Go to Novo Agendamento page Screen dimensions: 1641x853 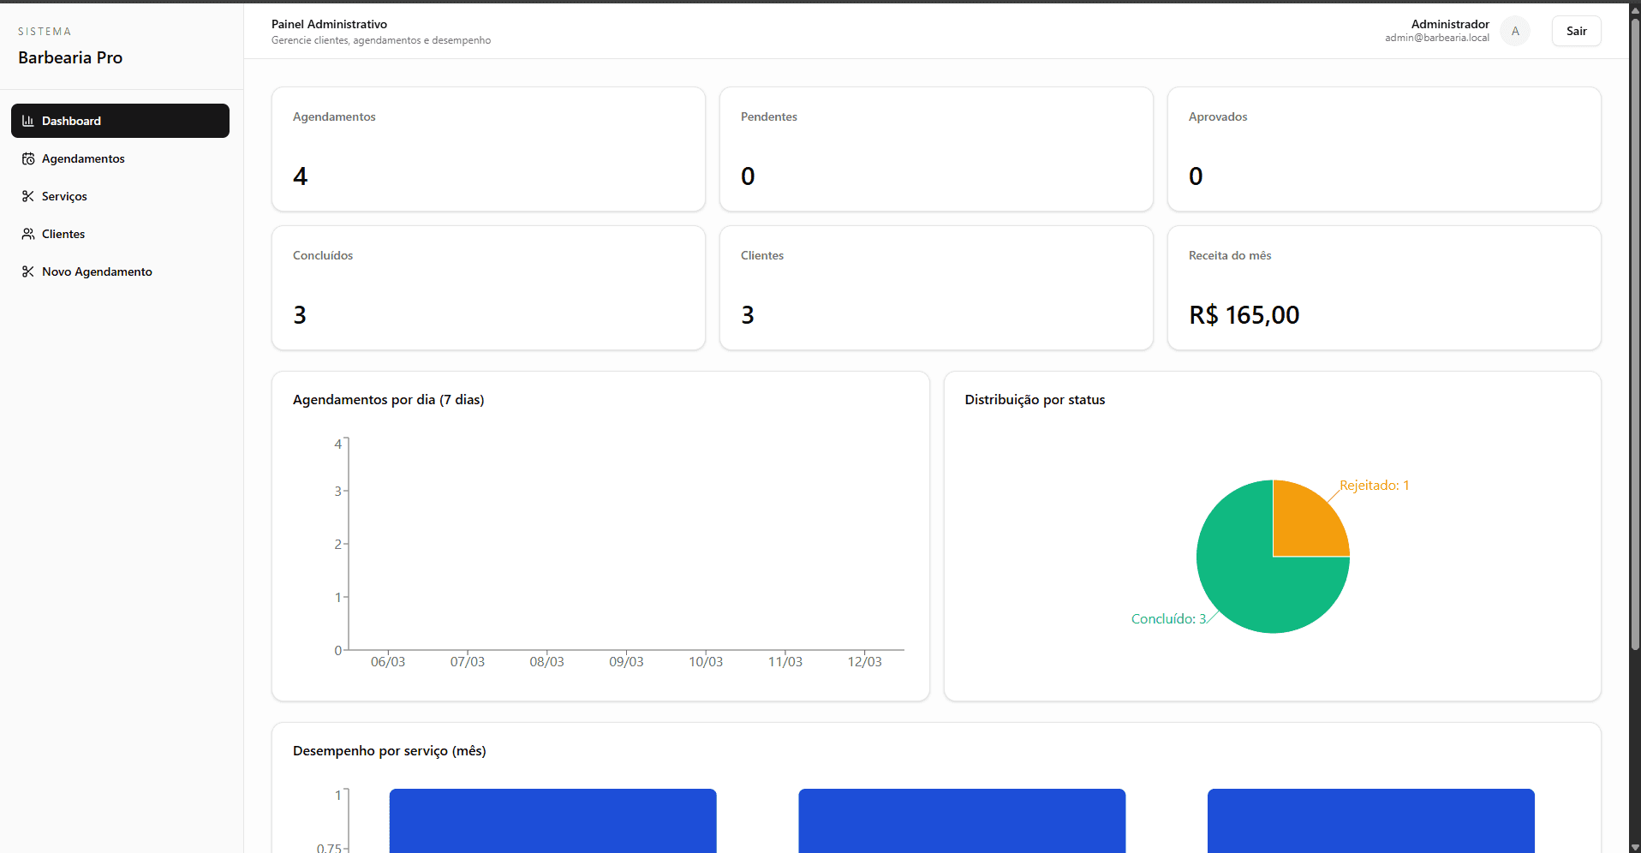click(x=97, y=271)
